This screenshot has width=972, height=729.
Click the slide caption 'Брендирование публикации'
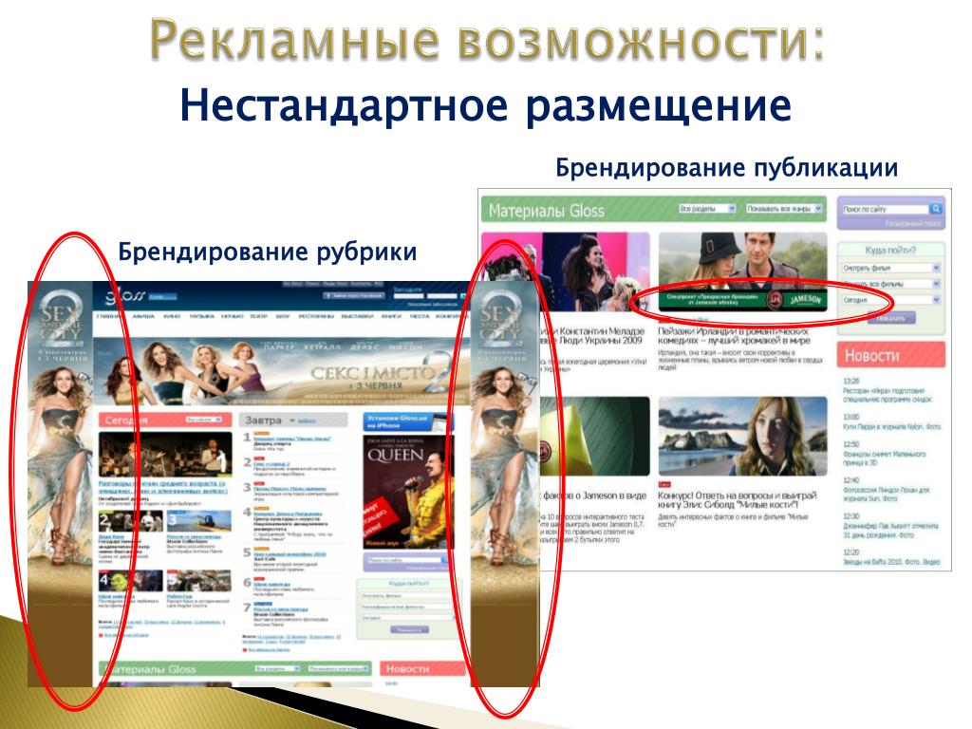(x=726, y=167)
